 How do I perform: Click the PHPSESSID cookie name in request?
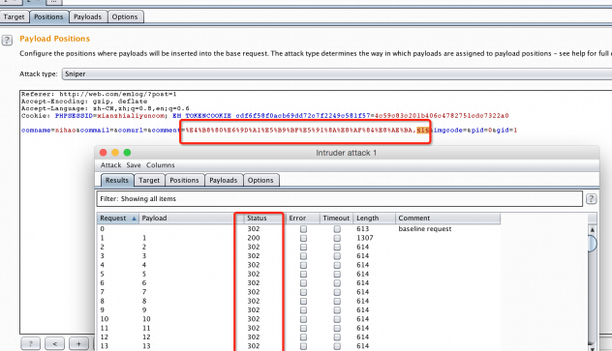(x=75, y=116)
